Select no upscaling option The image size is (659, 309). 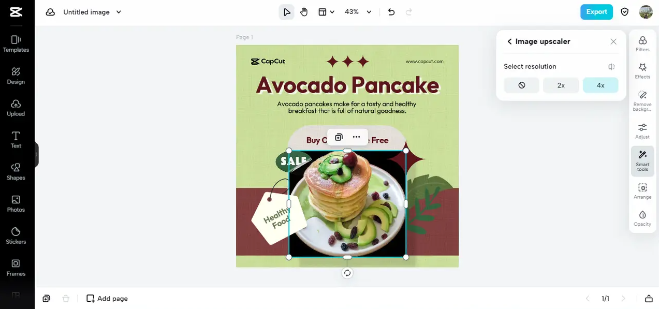[522, 85]
